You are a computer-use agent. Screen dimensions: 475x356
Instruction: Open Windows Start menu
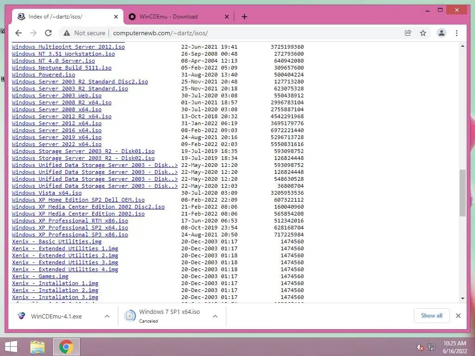pos(11,347)
